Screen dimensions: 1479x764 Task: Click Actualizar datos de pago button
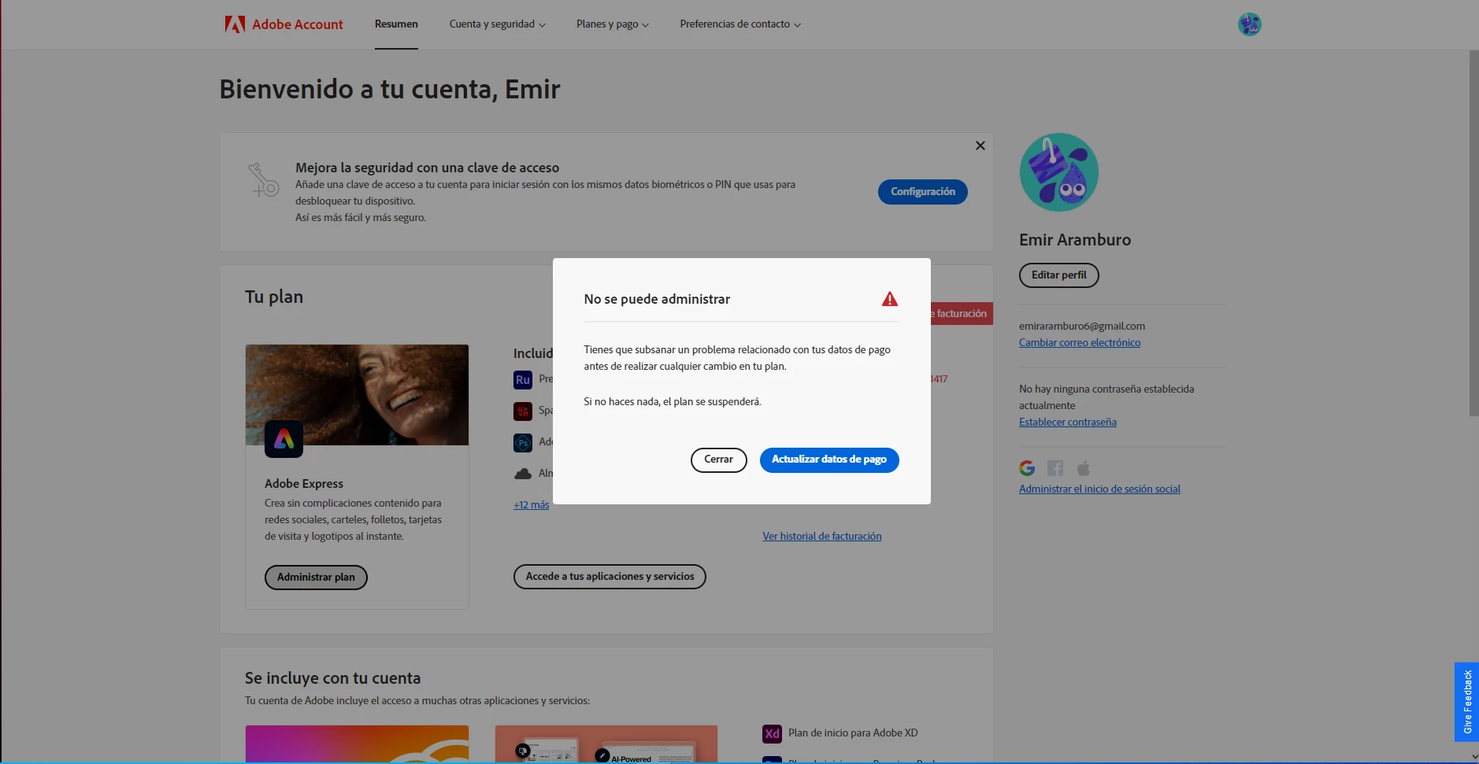pyautogui.click(x=829, y=460)
